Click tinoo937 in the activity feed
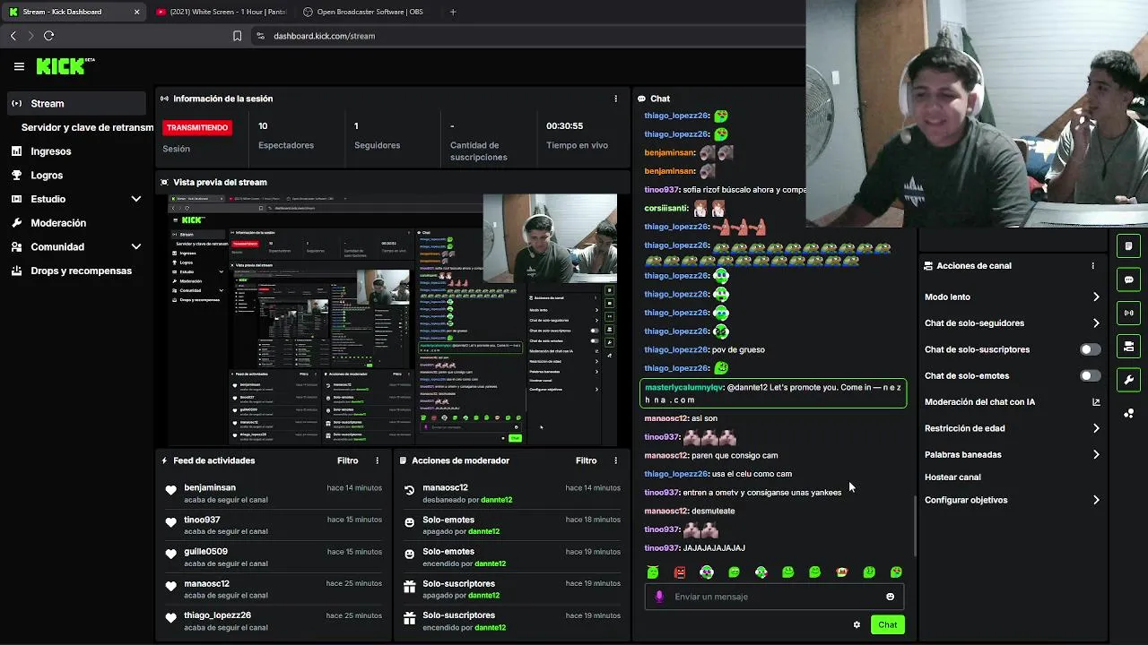Screen dimensions: 1148x645 [202, 520]
